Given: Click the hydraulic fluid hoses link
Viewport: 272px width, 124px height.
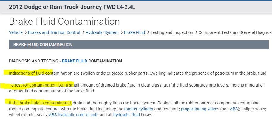Looking at the screenshot, I should 127,115.
